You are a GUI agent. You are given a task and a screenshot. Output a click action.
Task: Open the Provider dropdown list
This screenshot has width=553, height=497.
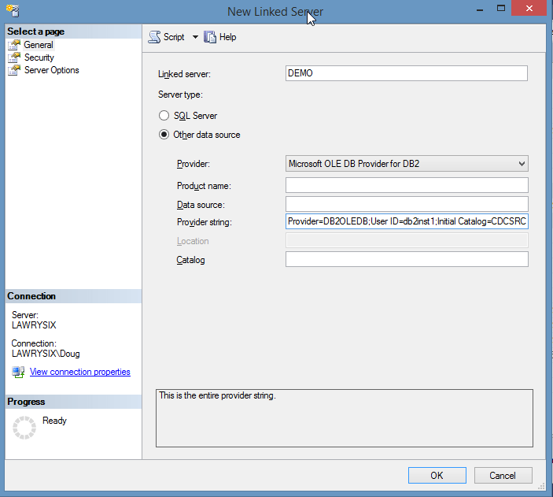point(522,164)
